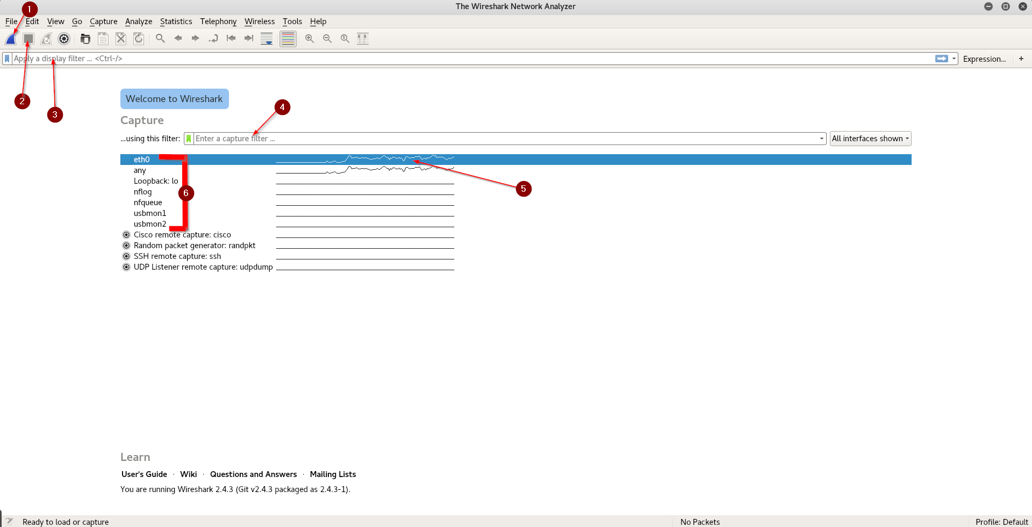Select the eth0 traffic sparkline row
Screen dimensions: 1032x527
tap(515, 160)
